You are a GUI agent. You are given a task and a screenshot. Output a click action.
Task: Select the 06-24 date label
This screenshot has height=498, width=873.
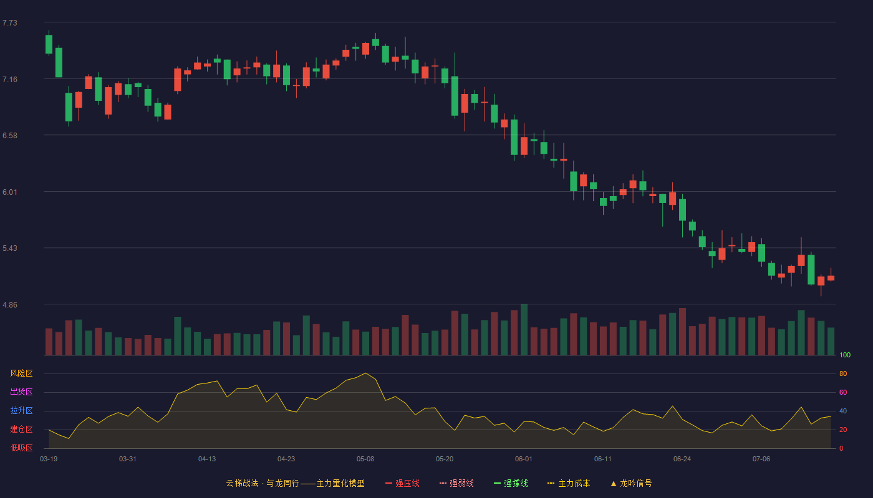coord(682,459)
